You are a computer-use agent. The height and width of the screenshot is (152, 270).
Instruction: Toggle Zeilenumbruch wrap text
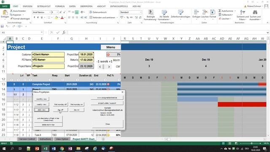coord(98,12)
